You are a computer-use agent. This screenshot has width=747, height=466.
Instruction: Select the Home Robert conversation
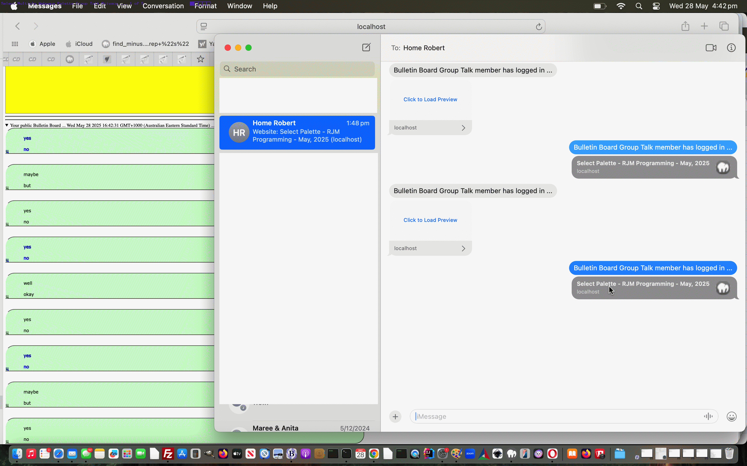pyautogui.click(x=297, y=133)
